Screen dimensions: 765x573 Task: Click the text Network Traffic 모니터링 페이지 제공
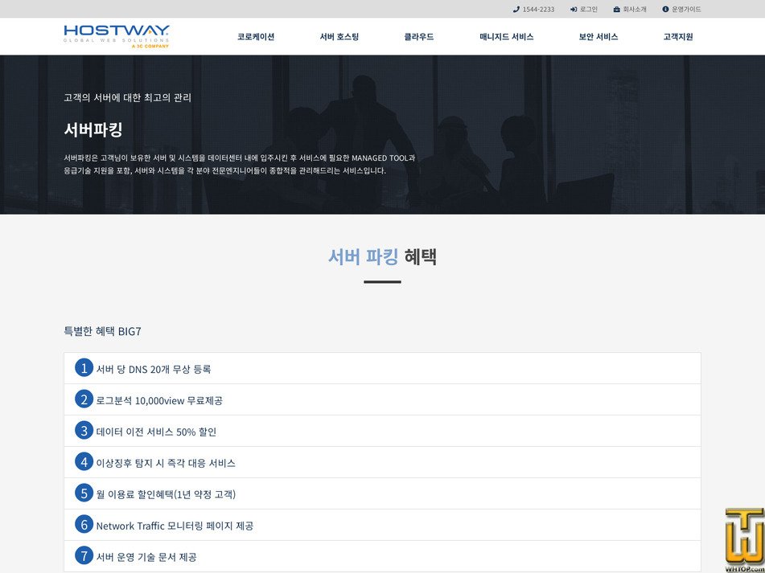pyautogui.click(x=175, y=526)
